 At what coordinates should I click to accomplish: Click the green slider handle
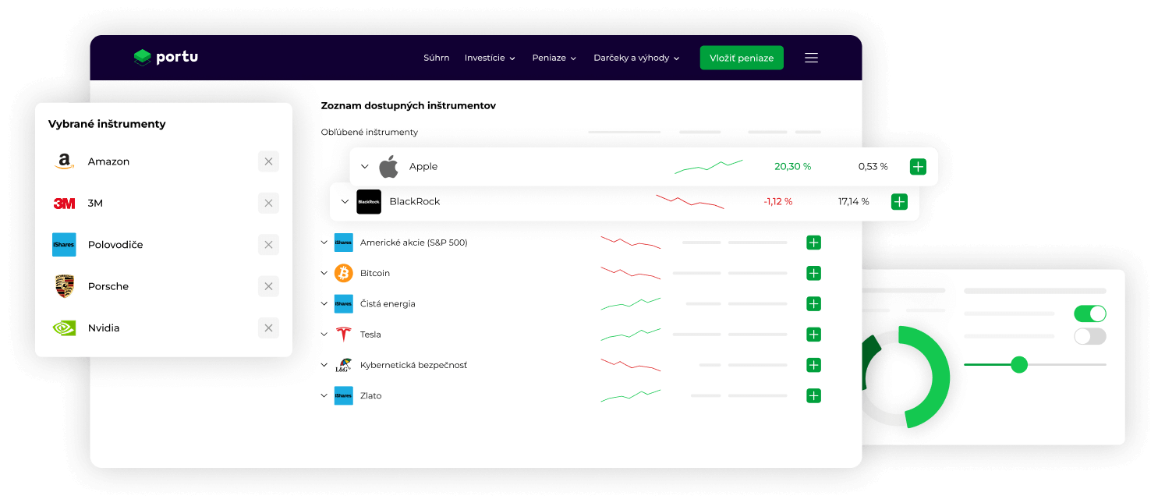pos(1018,364)
